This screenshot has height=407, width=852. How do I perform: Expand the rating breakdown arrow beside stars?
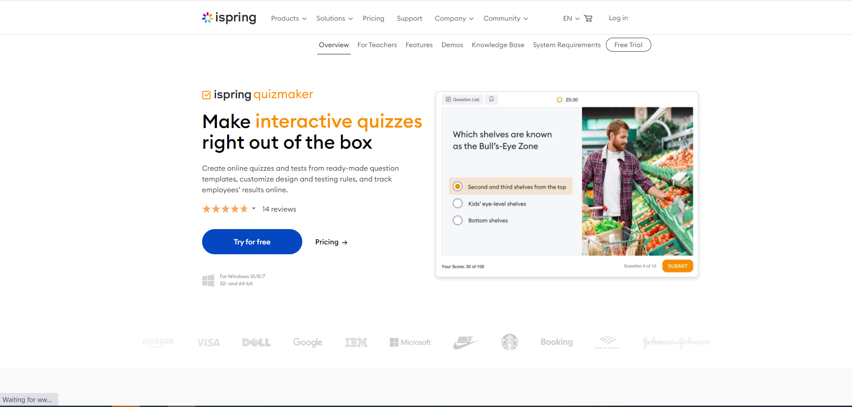[x=254, y=208]
